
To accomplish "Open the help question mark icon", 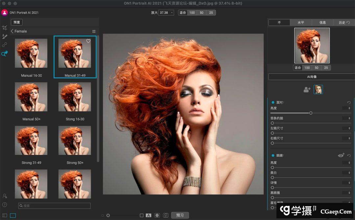I will click(x=5, y=205).
